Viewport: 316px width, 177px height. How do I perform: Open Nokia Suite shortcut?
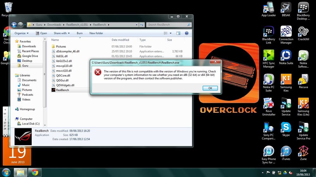[x=286, y=57]
